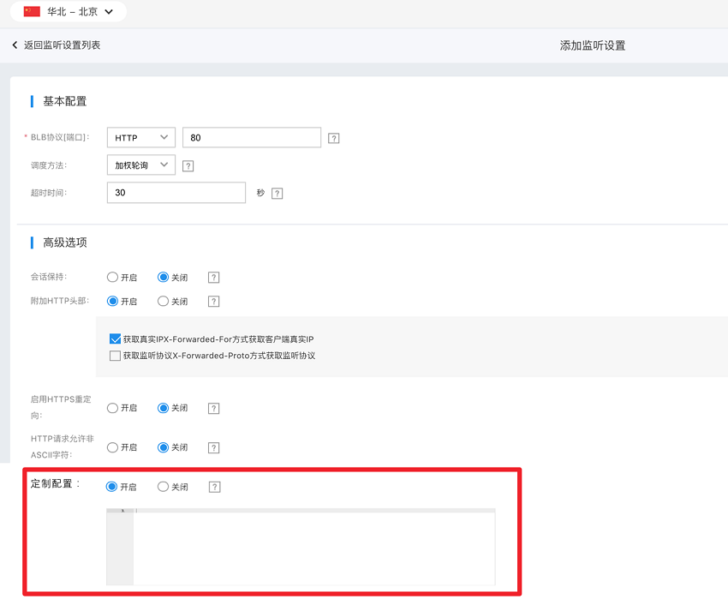
Task: Select 关闭 for 定制配置
Action: click(163, 487)
